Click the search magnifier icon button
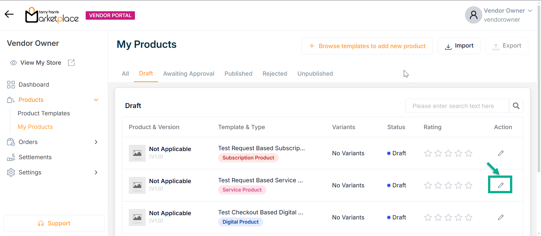 tap(516, 106)
